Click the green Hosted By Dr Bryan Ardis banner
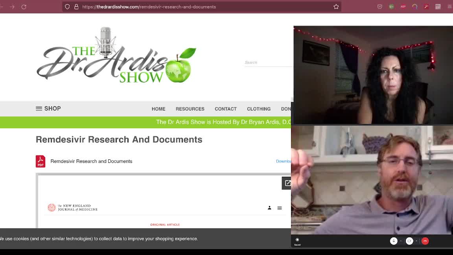 pos(145,122)
